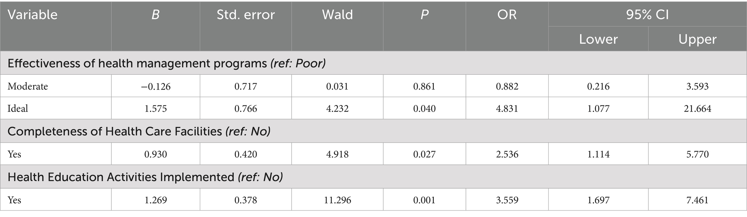This screenshot has height=217, width=747.
Task: Click the lower CI value 1.697
Action: tap(598, 200)
